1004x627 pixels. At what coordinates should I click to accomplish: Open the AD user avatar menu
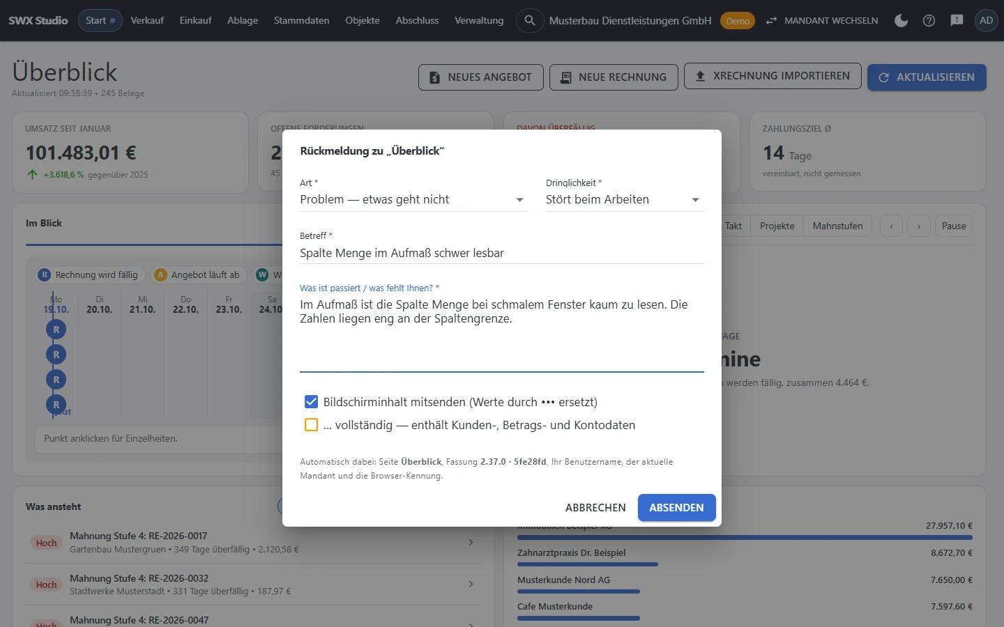tap(986, 20)
